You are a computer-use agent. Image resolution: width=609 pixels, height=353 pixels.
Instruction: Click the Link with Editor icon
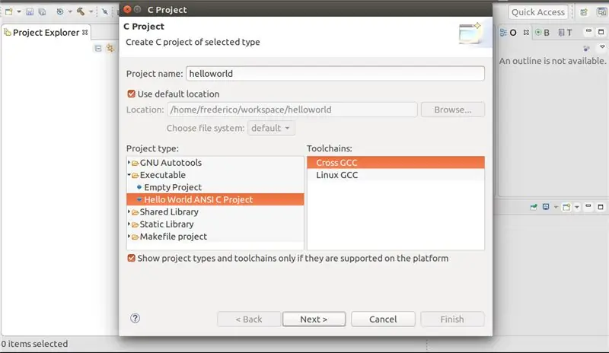(110, 48)
